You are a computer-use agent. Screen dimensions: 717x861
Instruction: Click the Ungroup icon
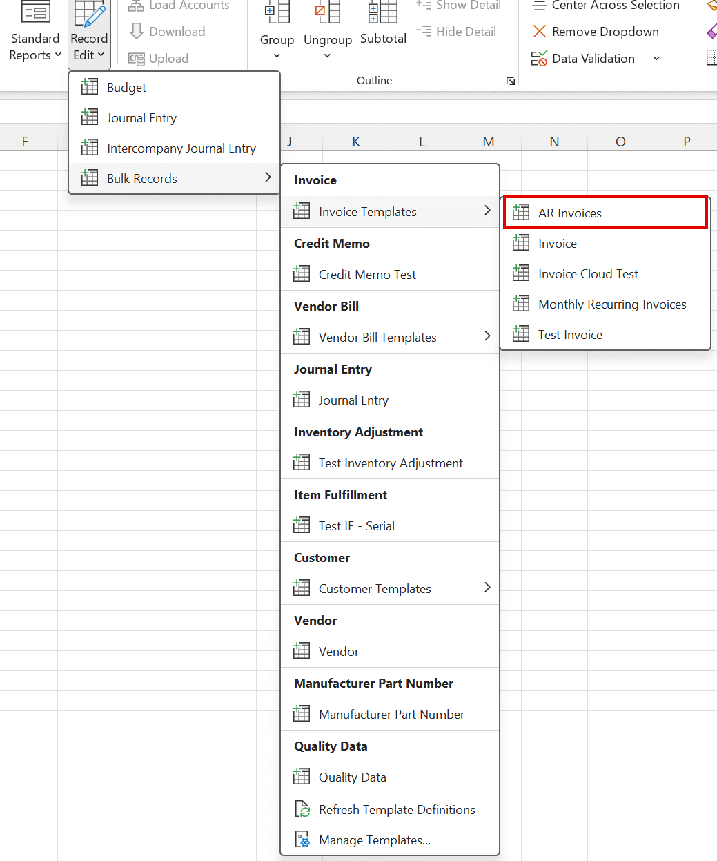coord(328,12)
